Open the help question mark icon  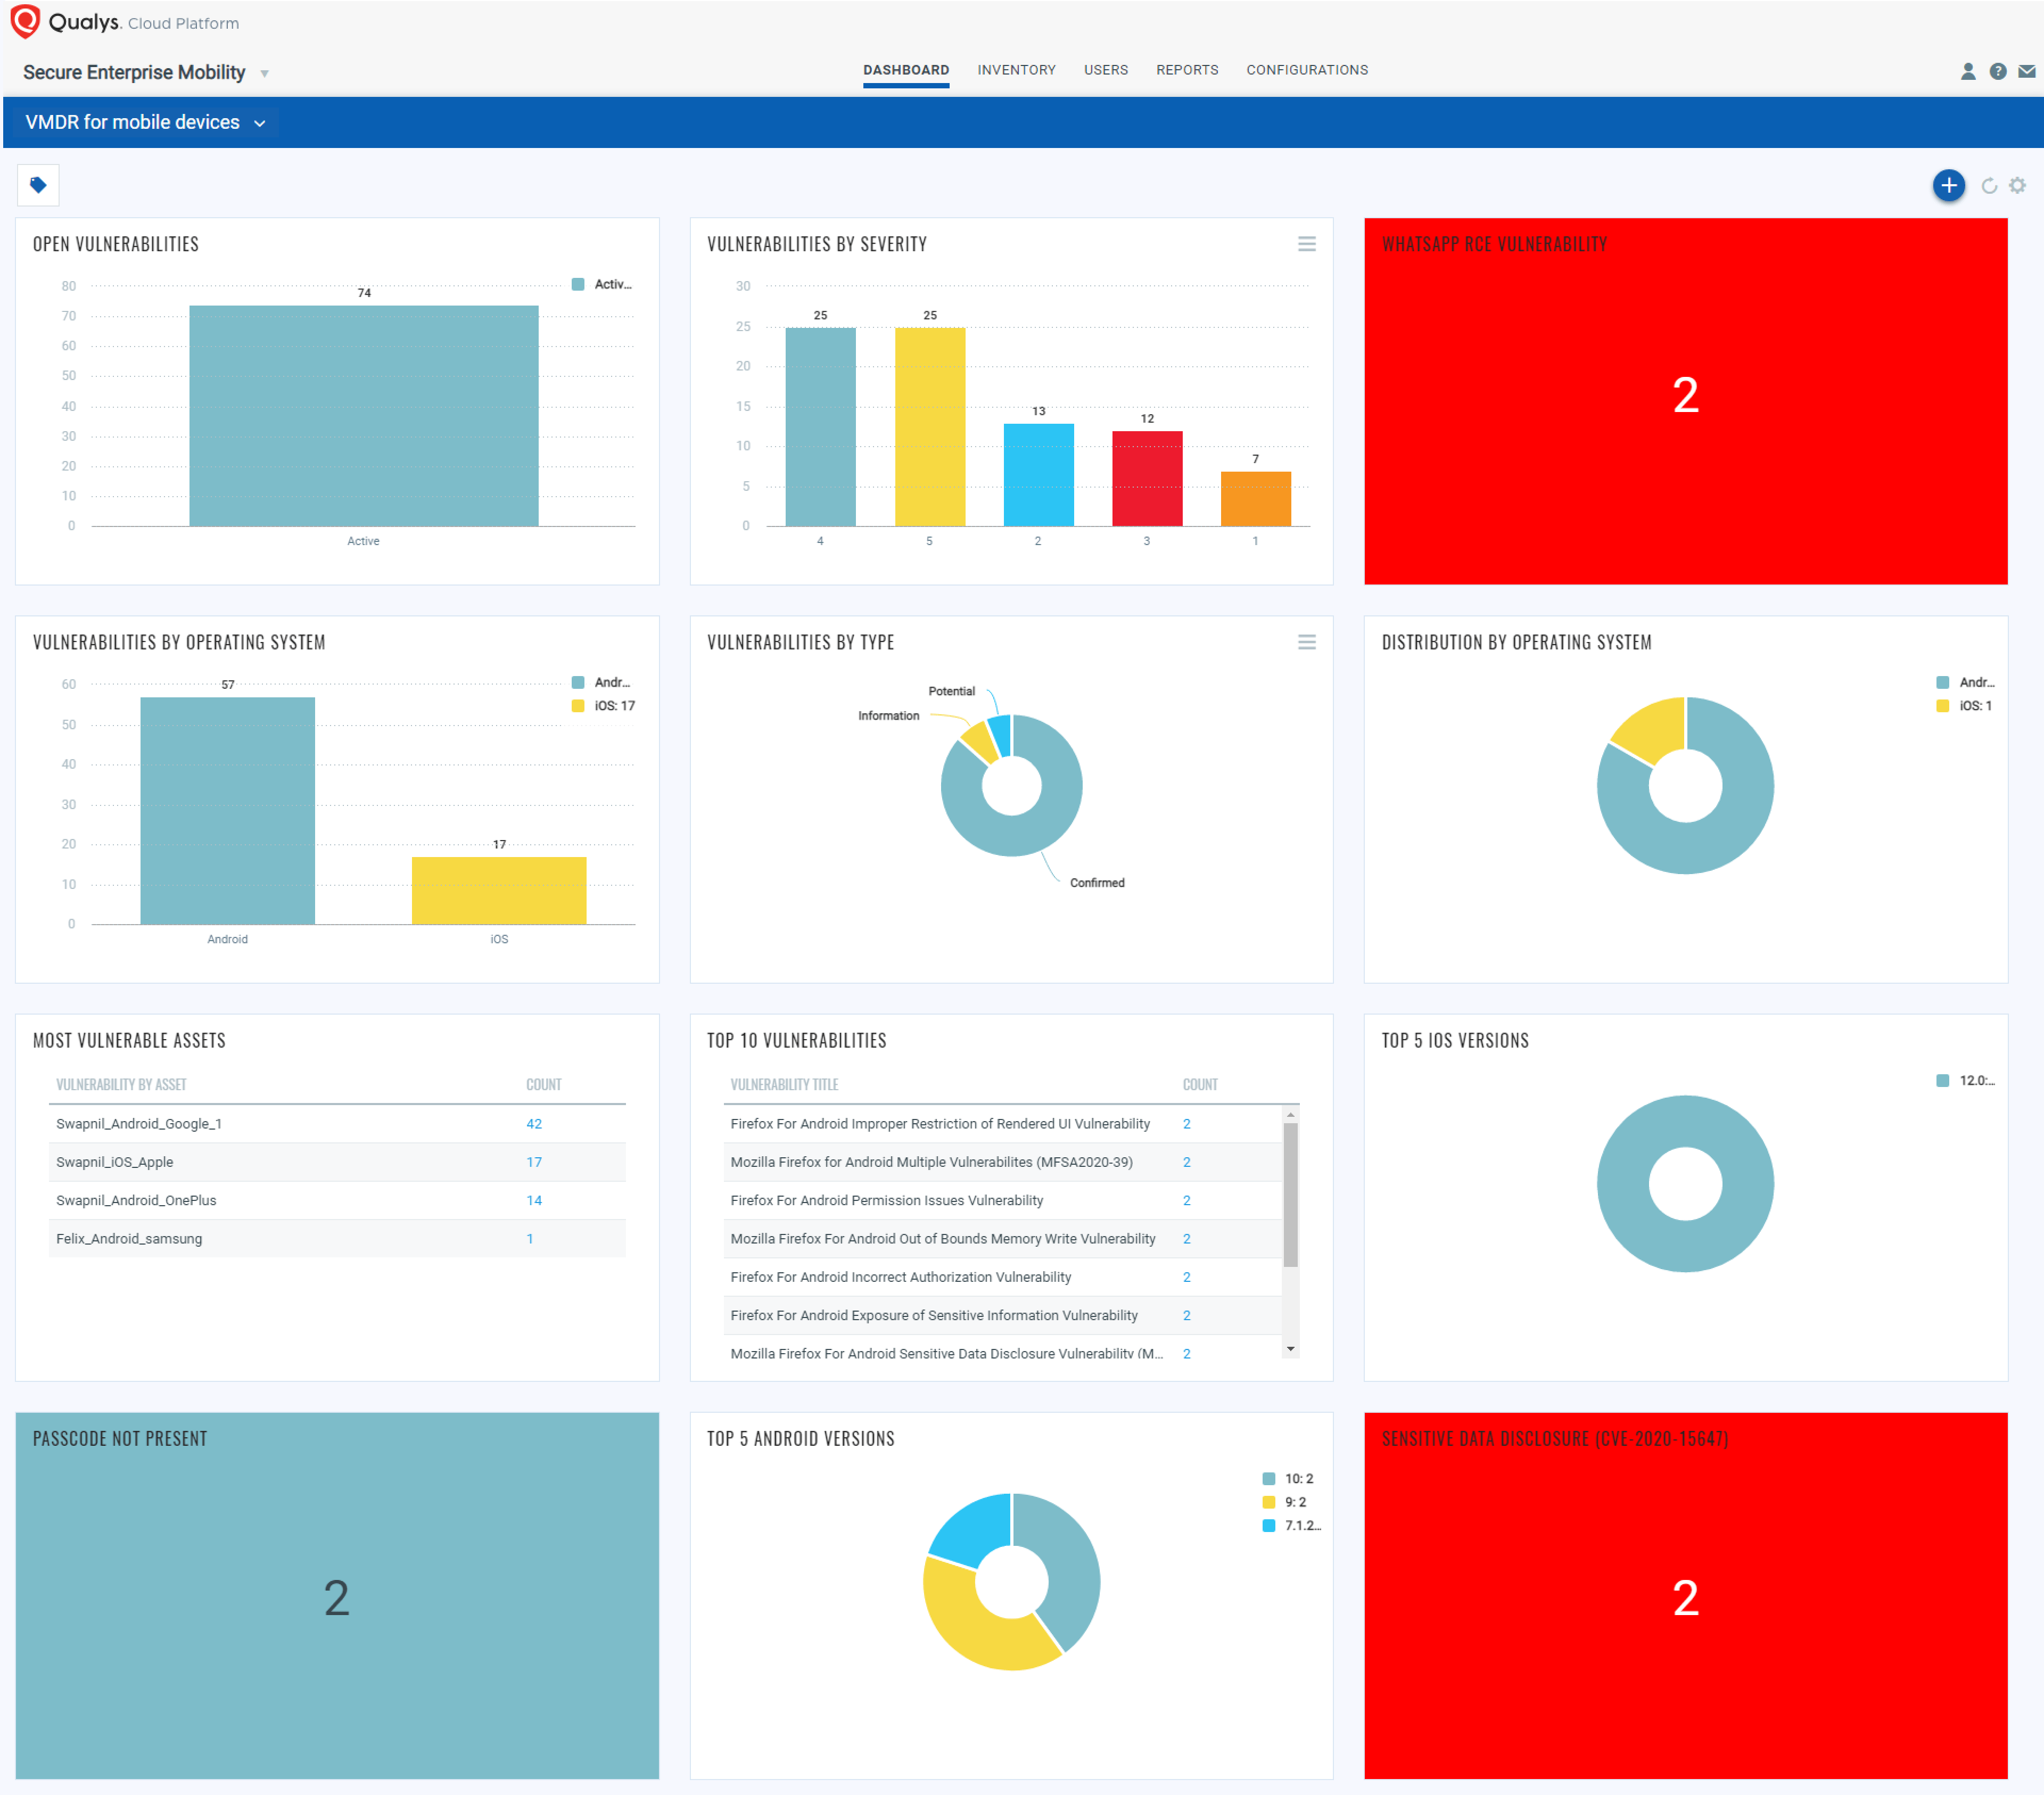(x=1997, y=71)
